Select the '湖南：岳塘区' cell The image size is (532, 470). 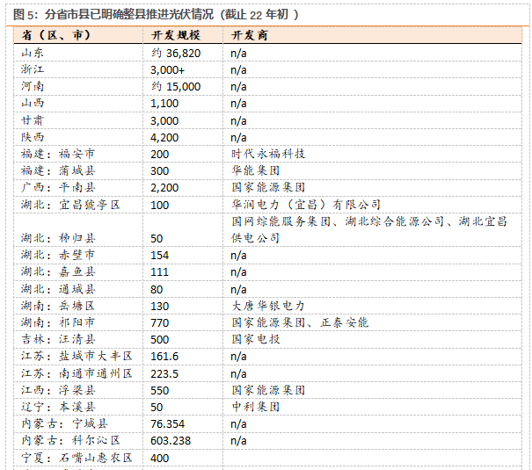[58, 306]
